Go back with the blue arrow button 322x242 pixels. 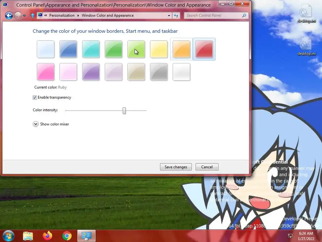point(9,15)
